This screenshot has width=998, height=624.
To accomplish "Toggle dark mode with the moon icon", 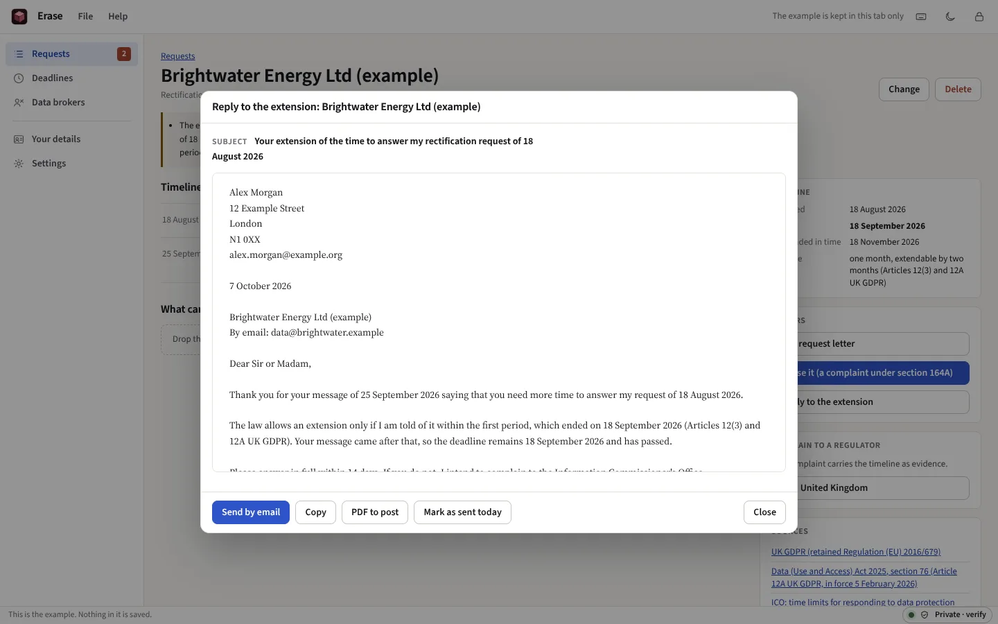I will point(950,17).
